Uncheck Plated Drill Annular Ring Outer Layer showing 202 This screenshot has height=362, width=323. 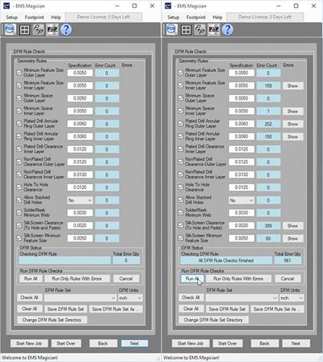(181, 123)
